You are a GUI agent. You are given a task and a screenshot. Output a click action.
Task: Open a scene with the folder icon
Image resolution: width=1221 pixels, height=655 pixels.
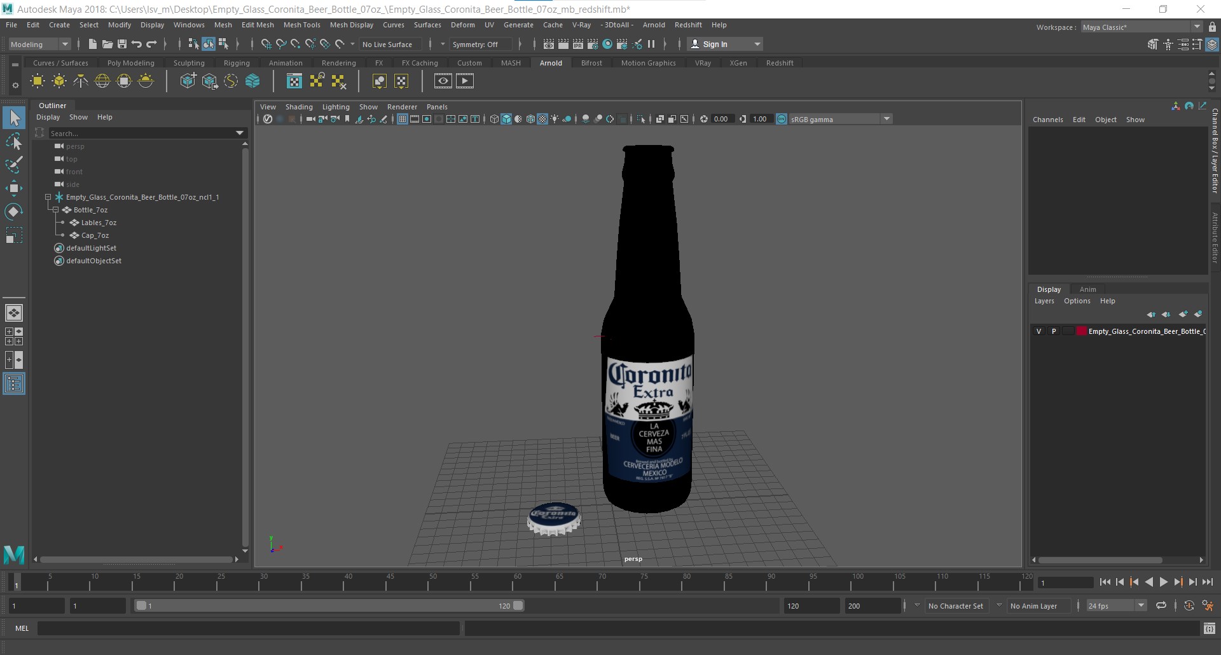click(107, 44)
